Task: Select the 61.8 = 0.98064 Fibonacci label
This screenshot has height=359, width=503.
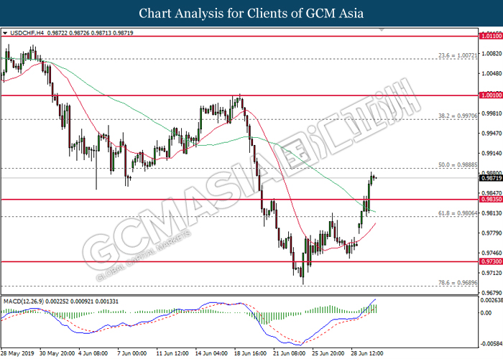Action: point(458,213)
